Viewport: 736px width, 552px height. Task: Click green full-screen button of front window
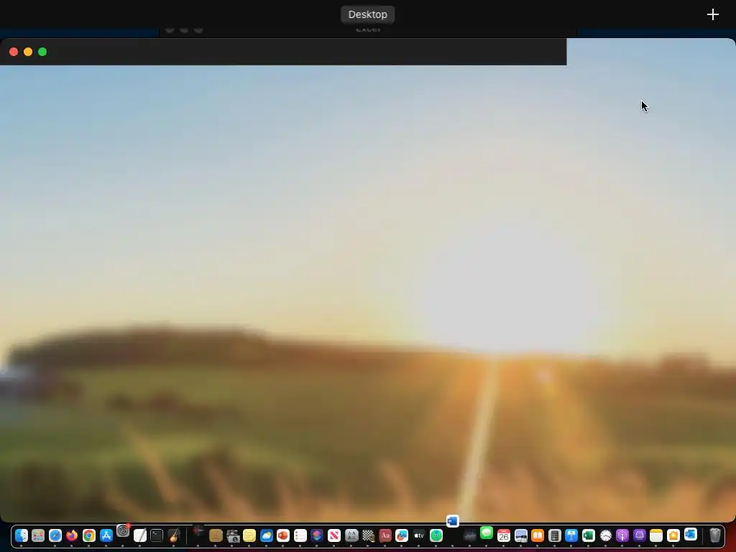point(42,52)
